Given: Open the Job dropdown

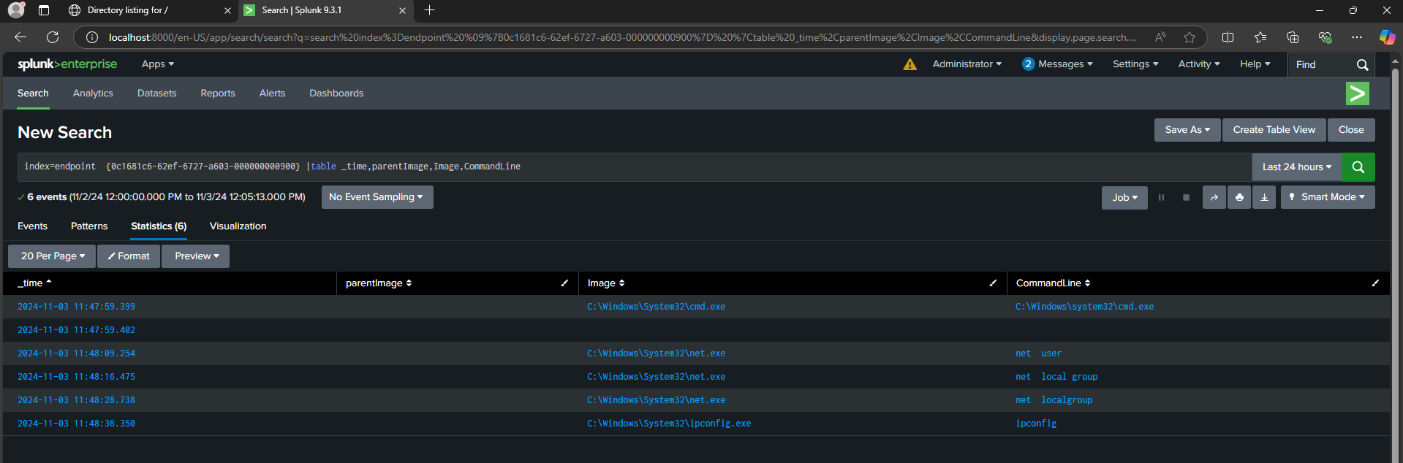Looking at the screenshot, I should click(1124, 197).
